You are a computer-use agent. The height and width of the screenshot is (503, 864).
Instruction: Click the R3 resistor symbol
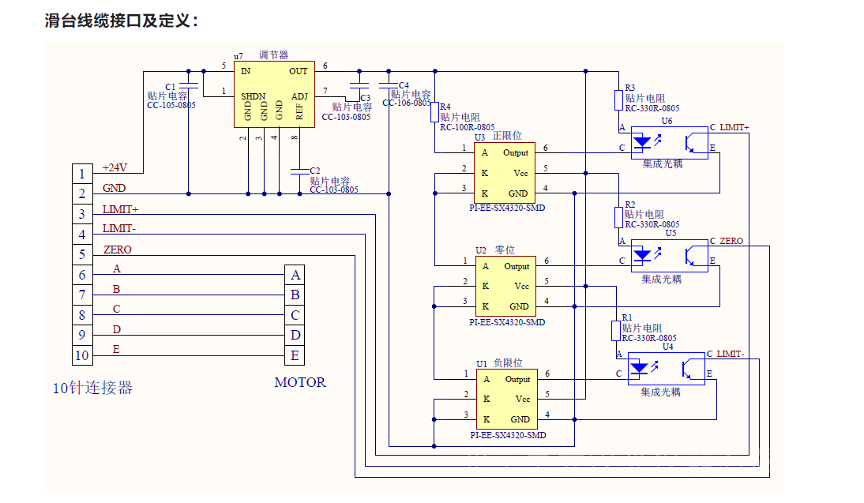pos(618,100)
